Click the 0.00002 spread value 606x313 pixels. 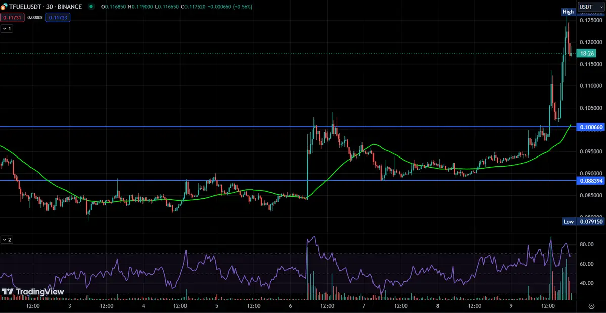(x=35, y=17)
